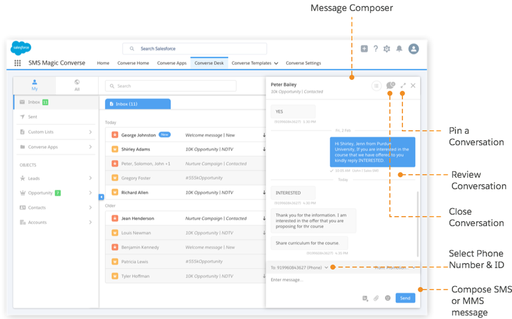Open the Jean Henderson conversation
This screenshot has width=512, height=319.
tap(186, 218)
